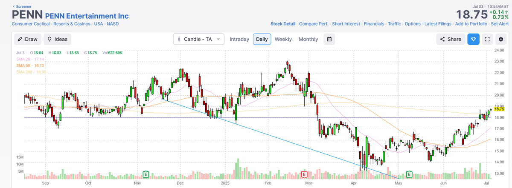Open the NASD exchange link
The height and width of the screenshot is (188, 512).
[x=113, y=24]
